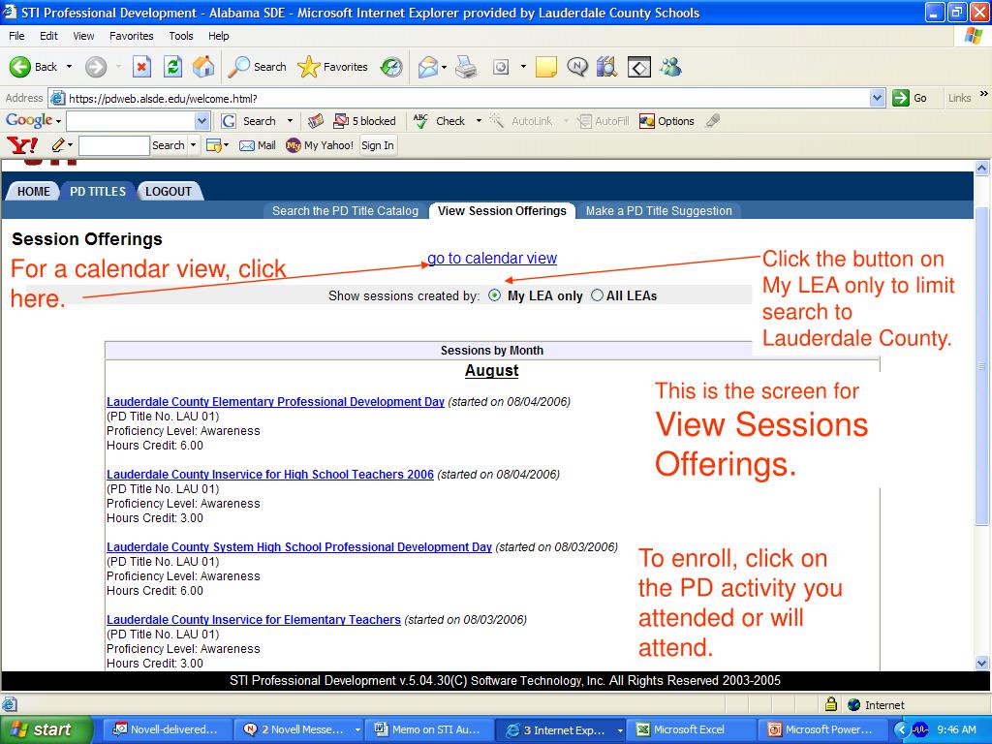Open the Windows start button
This screenshot has width=992, height=744.
(45, 729)
